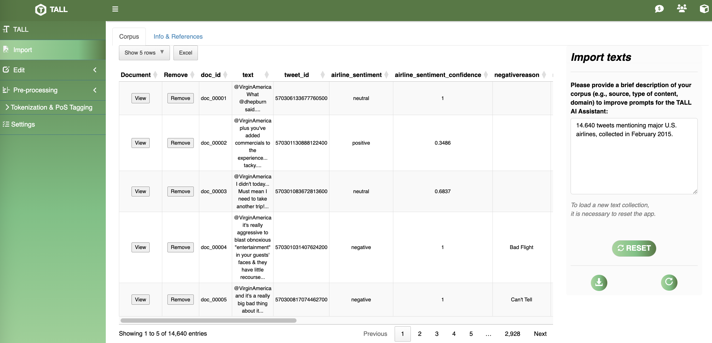Open the team members icon
The width and height of the screenshot is (712, 343).
(682, 8)
